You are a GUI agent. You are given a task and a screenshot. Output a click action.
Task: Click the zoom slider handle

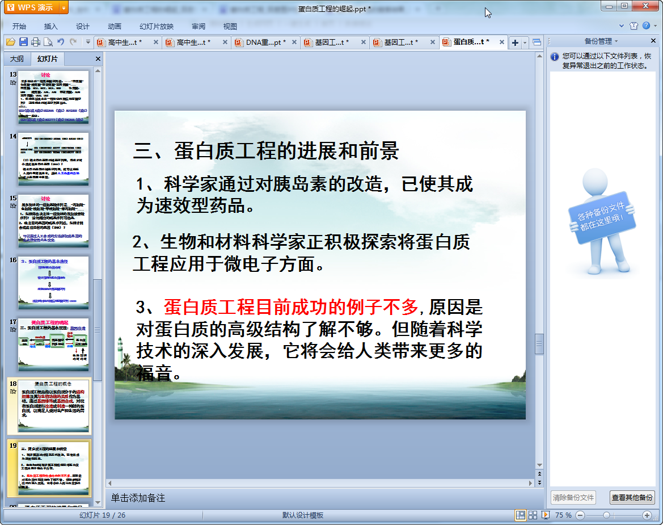[x=606, y=515]
